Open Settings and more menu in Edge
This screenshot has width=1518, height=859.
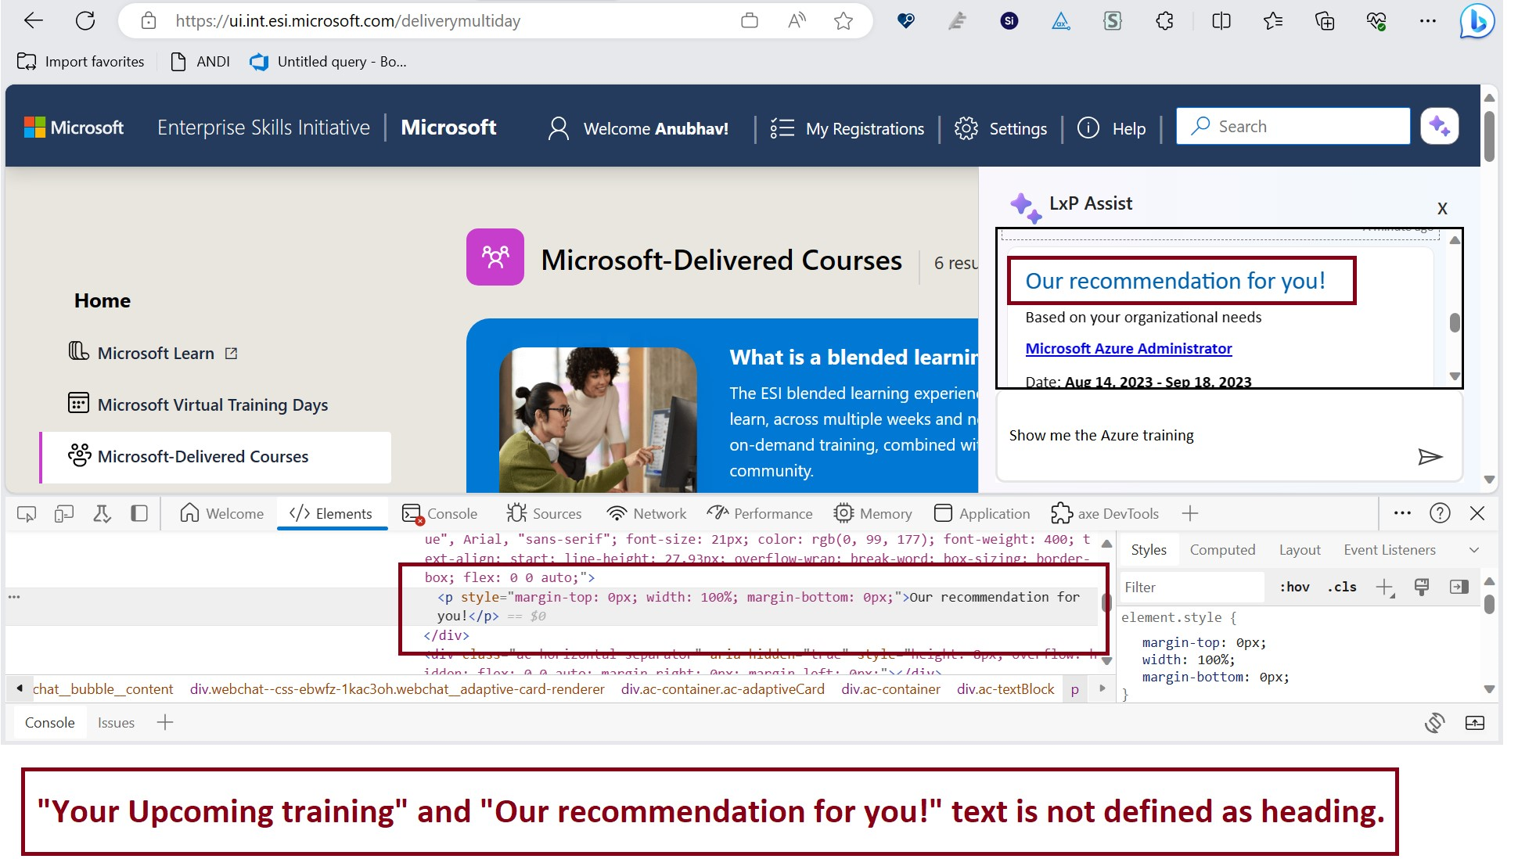(x=1427, y=21)
